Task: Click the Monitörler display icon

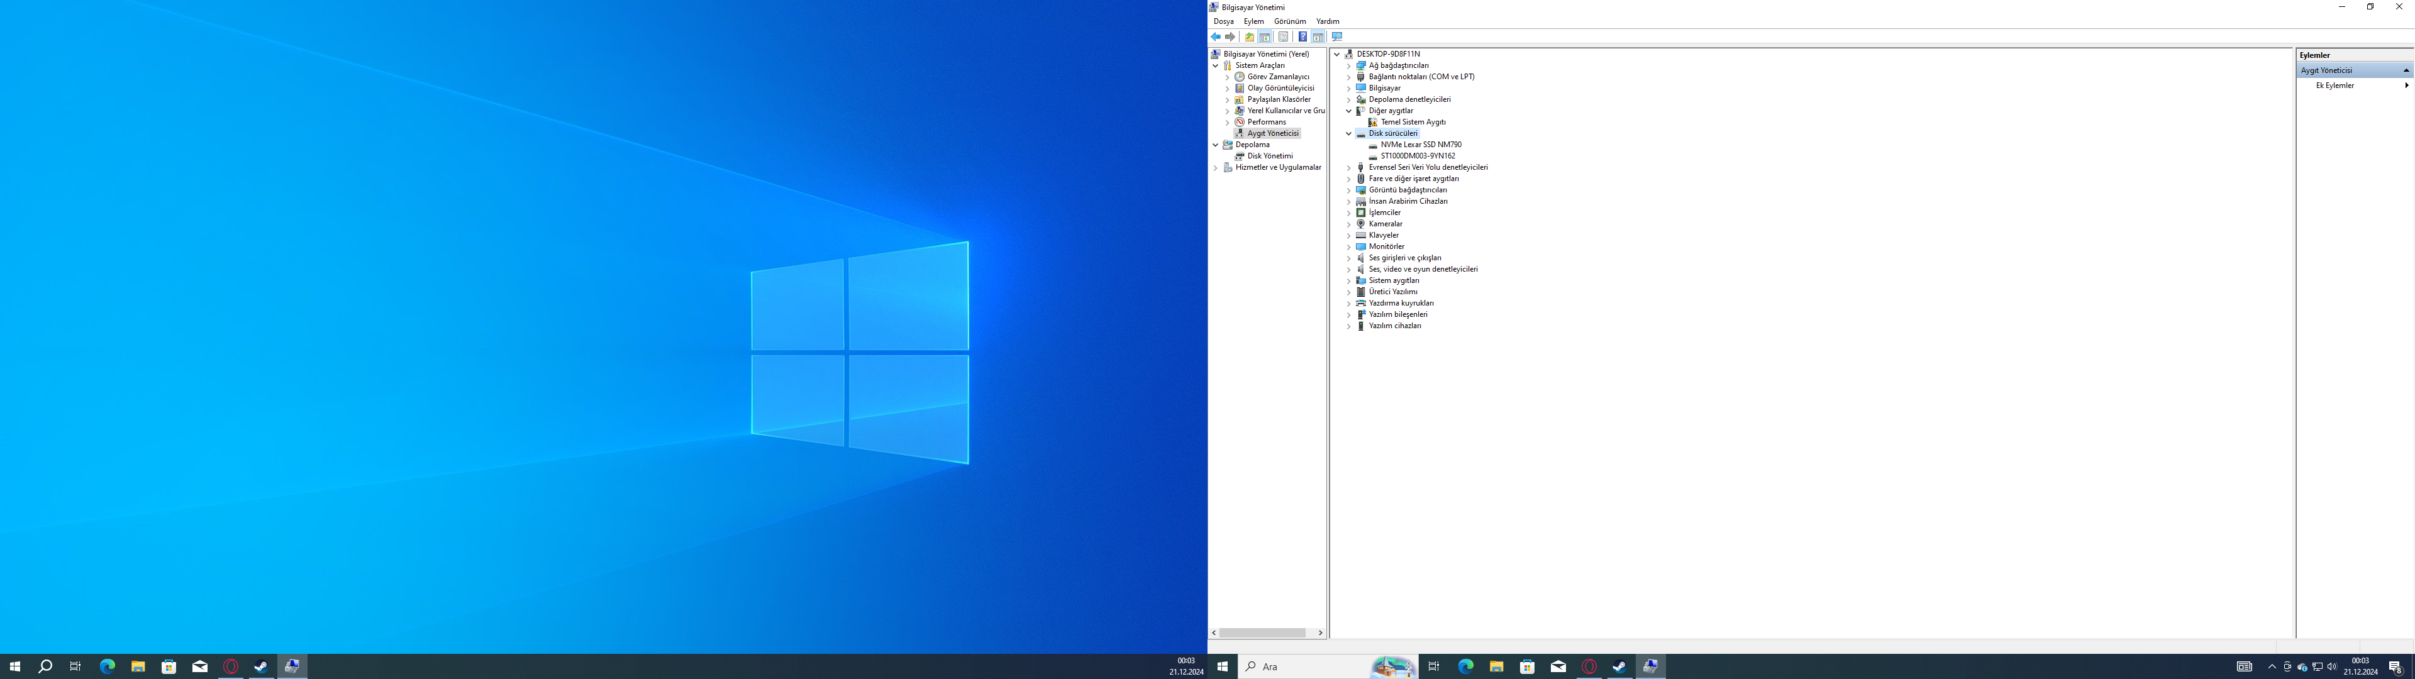Action: [1361, 246]
